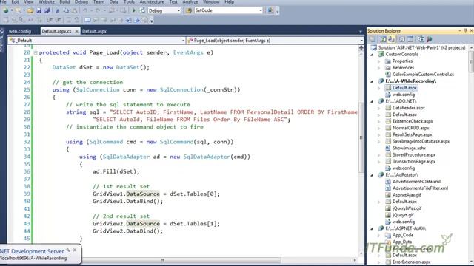This screenshot has width=474, height=266.
Task: Click the Decrease Indent toolbar icon
Action: [x=50, y=20]
